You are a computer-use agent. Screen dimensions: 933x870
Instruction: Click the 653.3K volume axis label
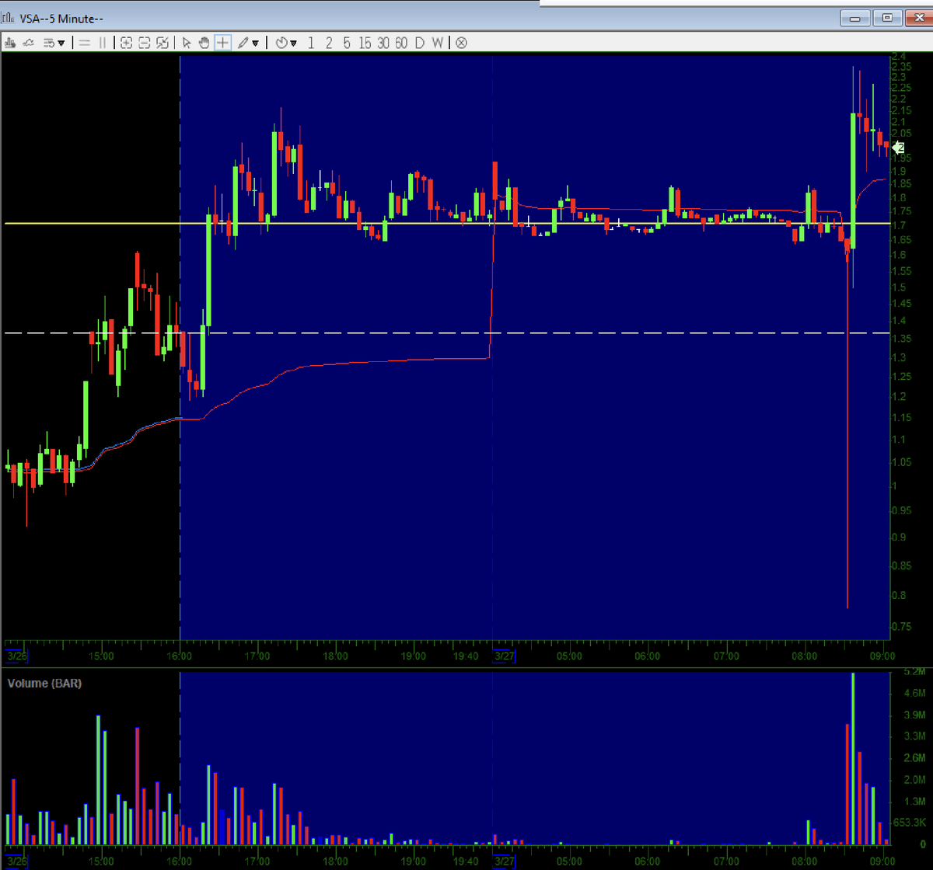click(x=910, y=822)
